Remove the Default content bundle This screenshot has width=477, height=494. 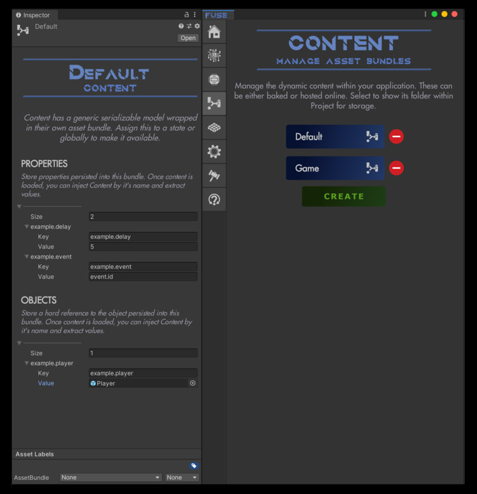point(396,136)
